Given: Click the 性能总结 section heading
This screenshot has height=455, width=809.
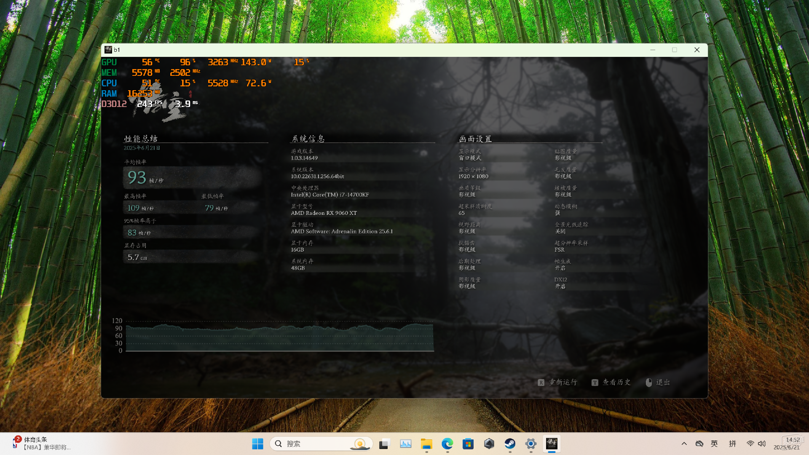Looking at the screenshot, I should click(141, 139).
